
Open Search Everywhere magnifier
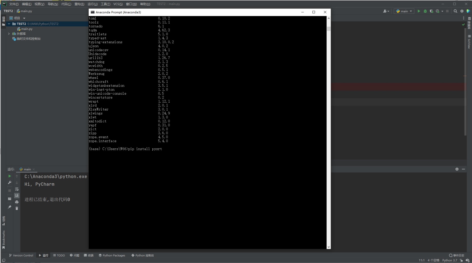click(456, 11)
